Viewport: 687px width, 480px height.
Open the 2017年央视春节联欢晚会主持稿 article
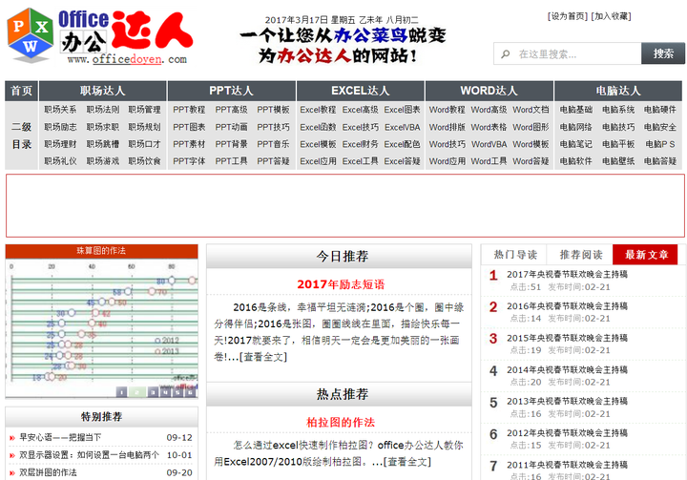tap(567, 274)
